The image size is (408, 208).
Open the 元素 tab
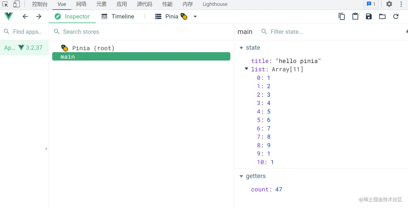101,4
